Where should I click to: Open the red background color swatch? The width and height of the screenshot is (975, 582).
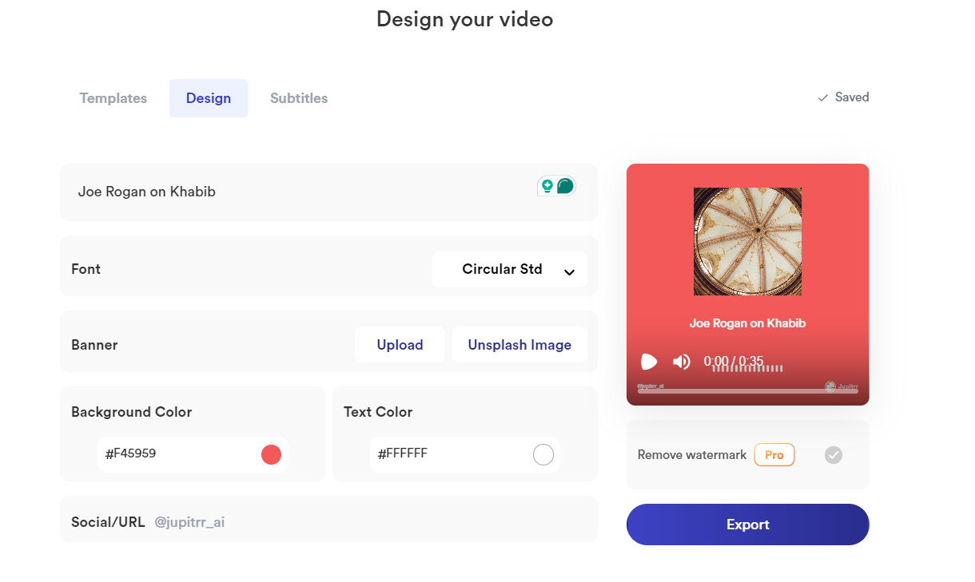272,454
